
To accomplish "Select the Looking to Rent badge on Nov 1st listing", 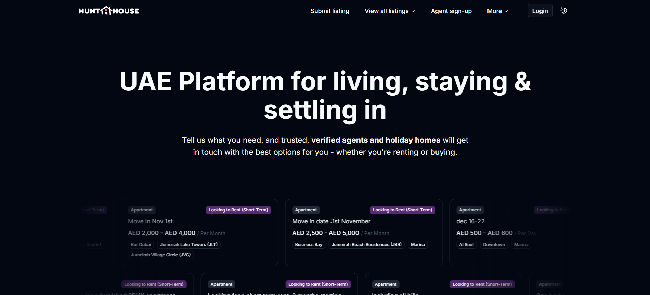I will point(238,210).
